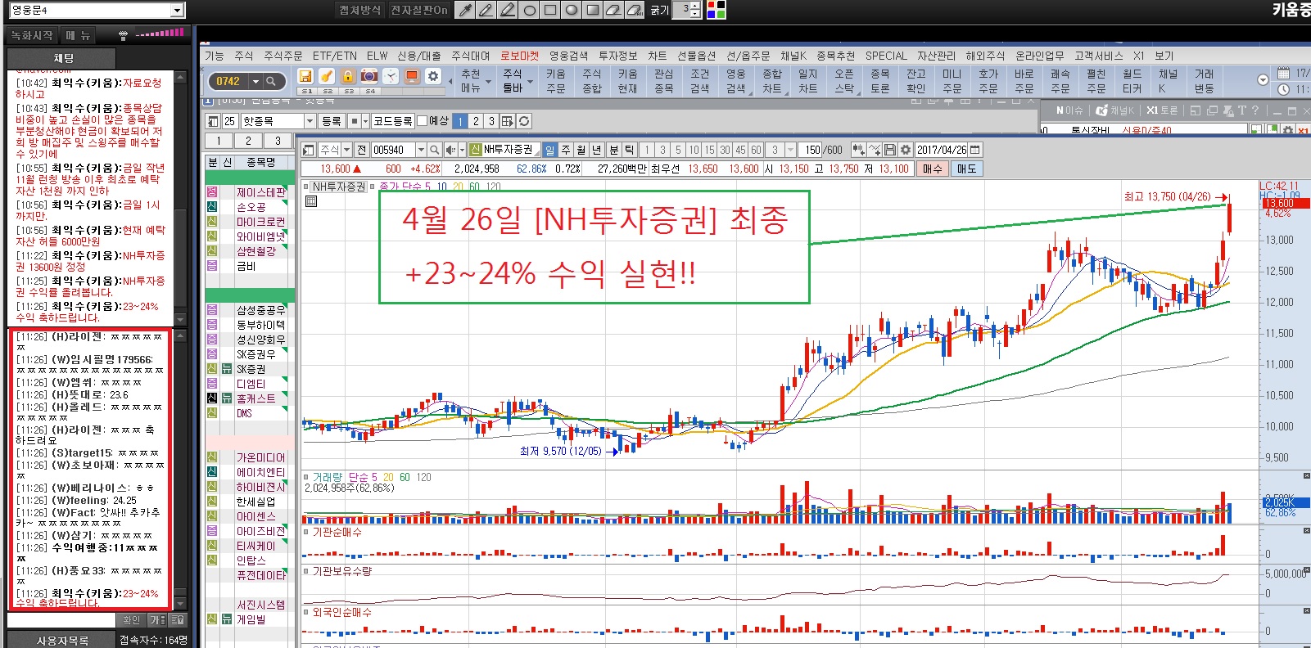Click the chat message input field

click(61, 620)
